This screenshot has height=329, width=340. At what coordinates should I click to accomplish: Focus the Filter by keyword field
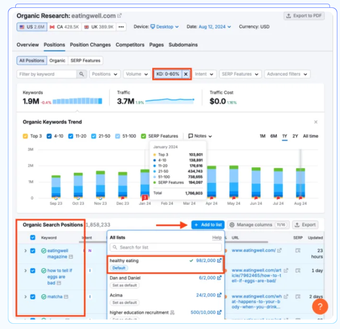[x=46, y=74]
